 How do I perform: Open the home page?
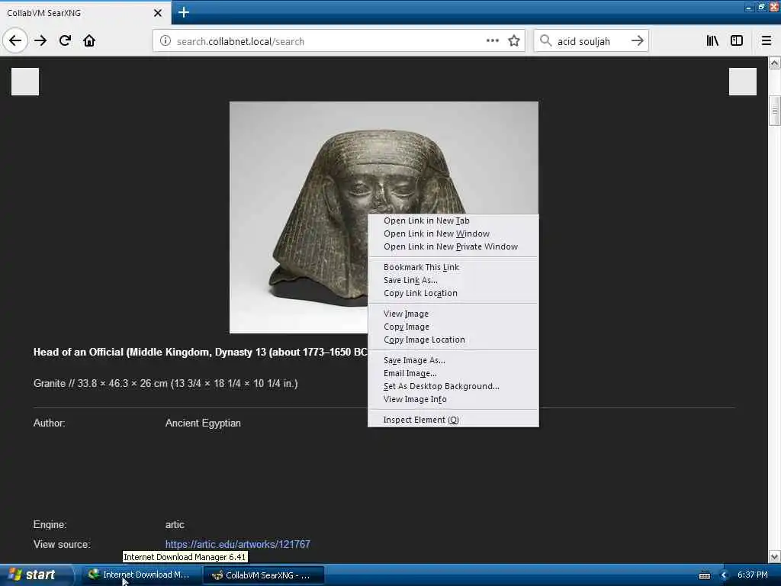click(x=89, y=41)
